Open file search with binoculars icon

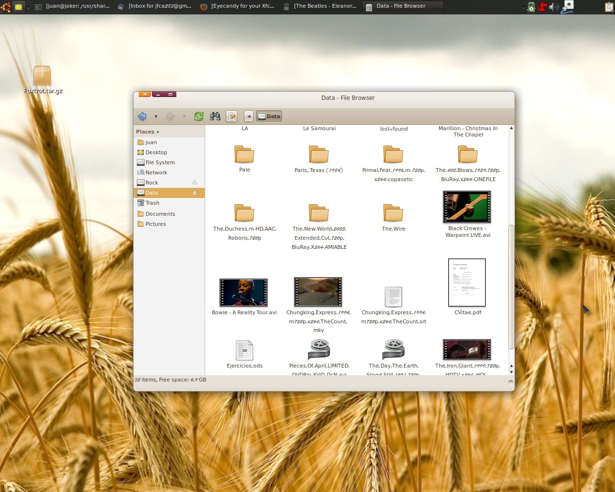pyautogui.click(x=215, y=116)
